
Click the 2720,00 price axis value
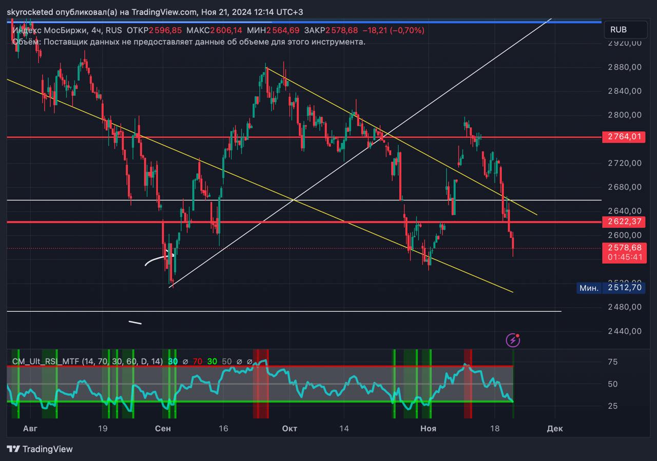tap(625, 163)
